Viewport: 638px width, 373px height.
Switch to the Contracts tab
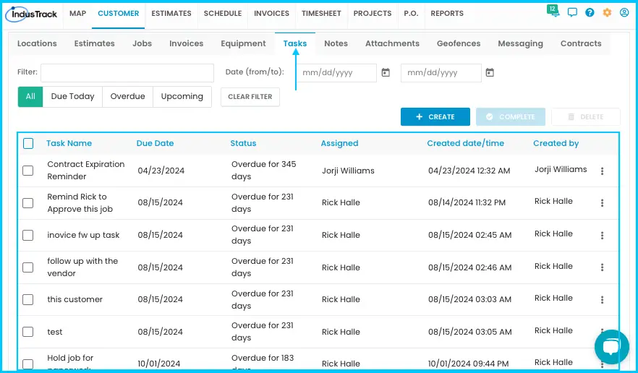[581, 43]
